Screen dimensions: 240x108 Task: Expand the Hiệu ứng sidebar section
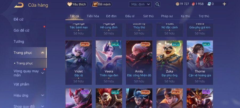(43, 95)
